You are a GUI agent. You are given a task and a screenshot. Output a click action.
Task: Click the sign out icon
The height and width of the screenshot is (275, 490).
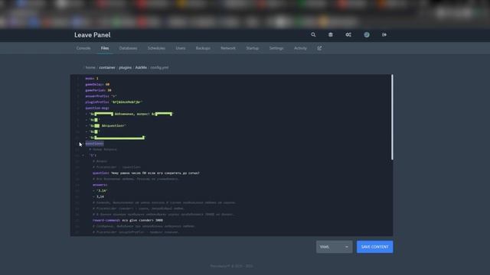tap(384, 34)
